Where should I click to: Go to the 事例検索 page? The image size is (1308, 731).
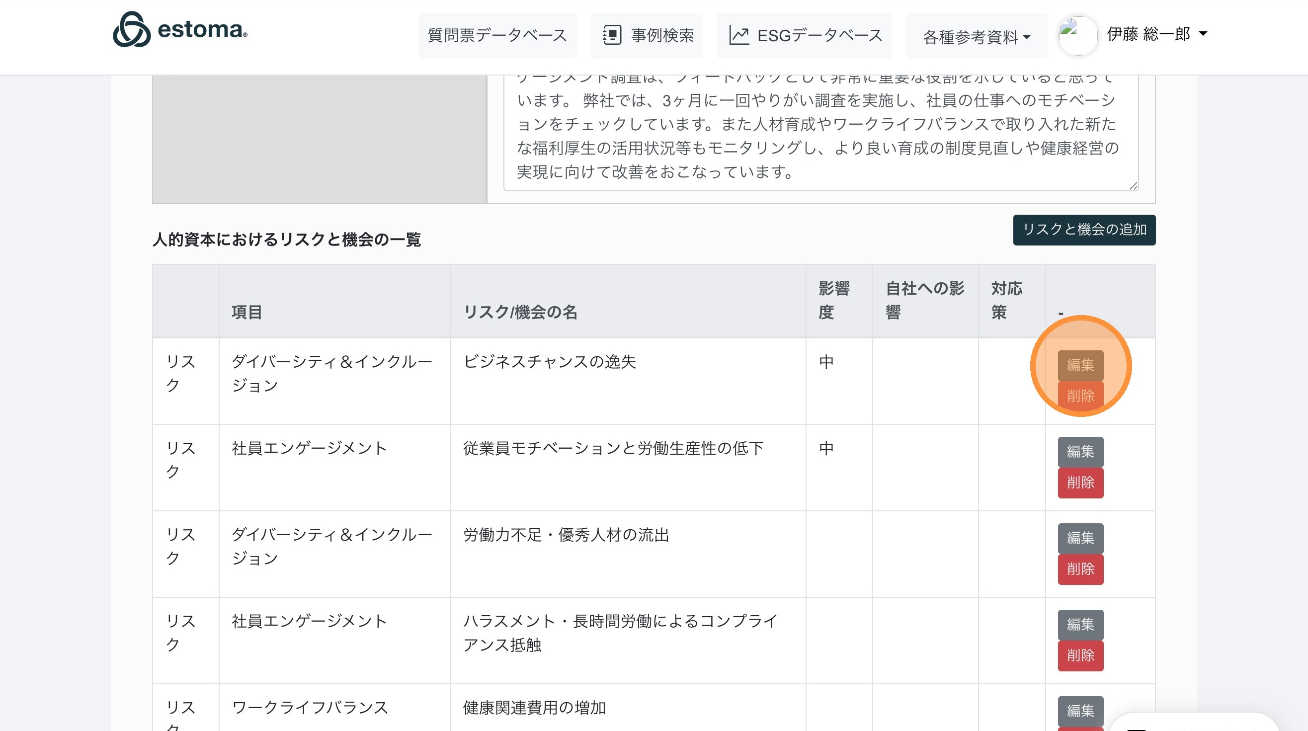(662, 35)
